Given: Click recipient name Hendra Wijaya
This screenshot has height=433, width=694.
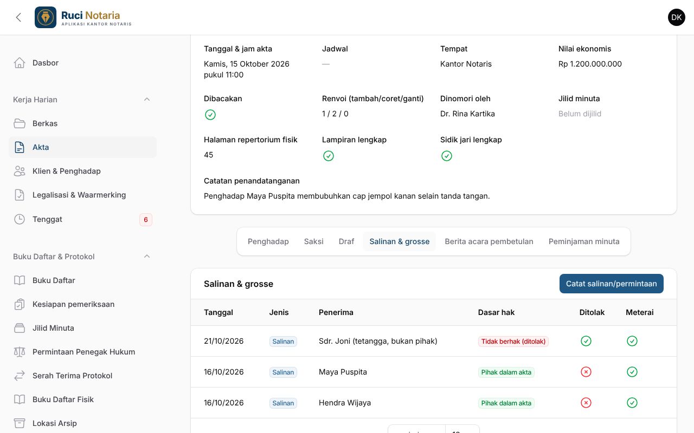Looking at the screenshot, I should [345, 403].
